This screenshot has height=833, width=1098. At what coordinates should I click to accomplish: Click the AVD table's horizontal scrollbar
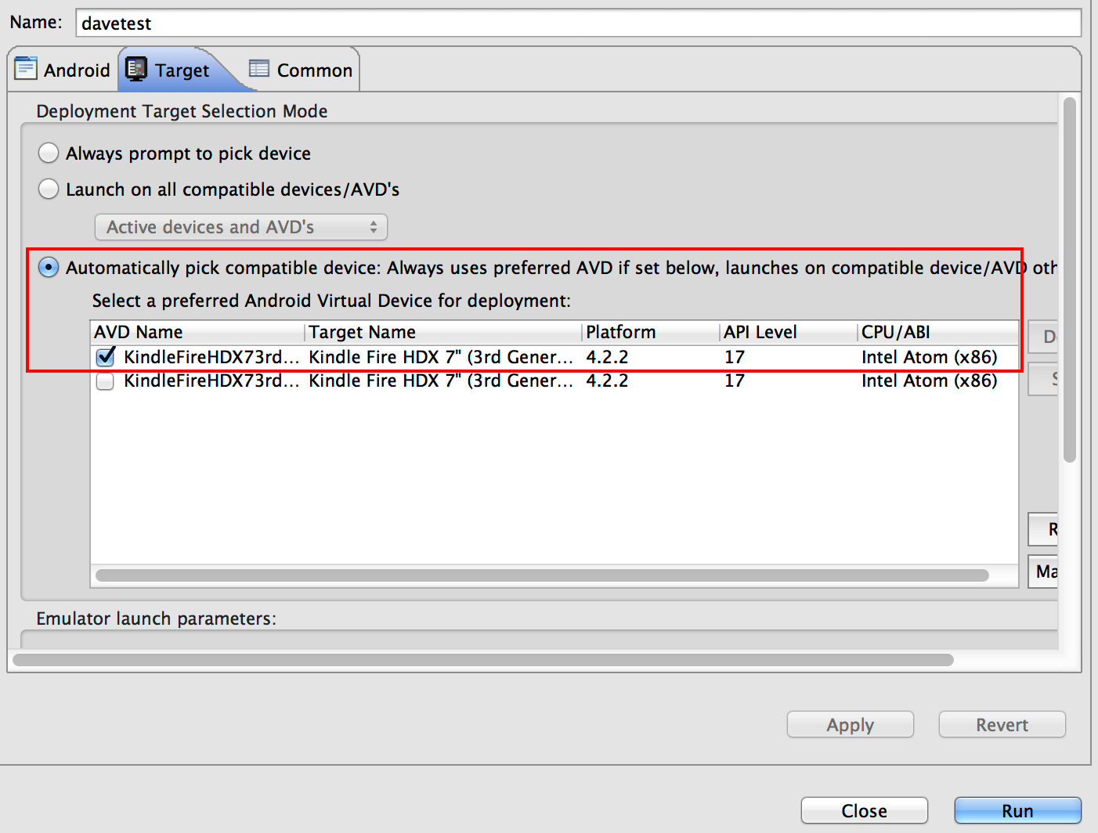(x=542, y=575)
